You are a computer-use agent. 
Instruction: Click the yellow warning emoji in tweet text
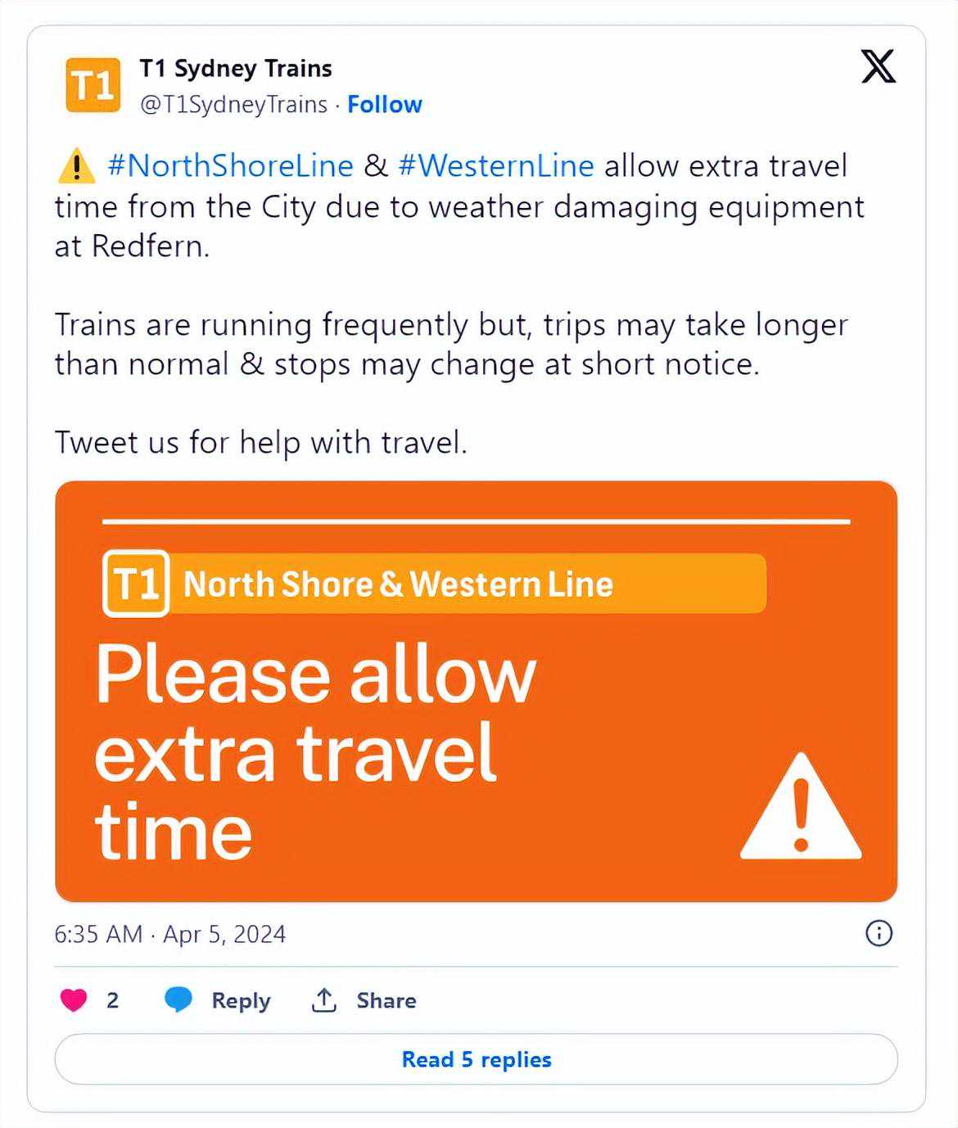pyautogui.click(x=77, y=165)
